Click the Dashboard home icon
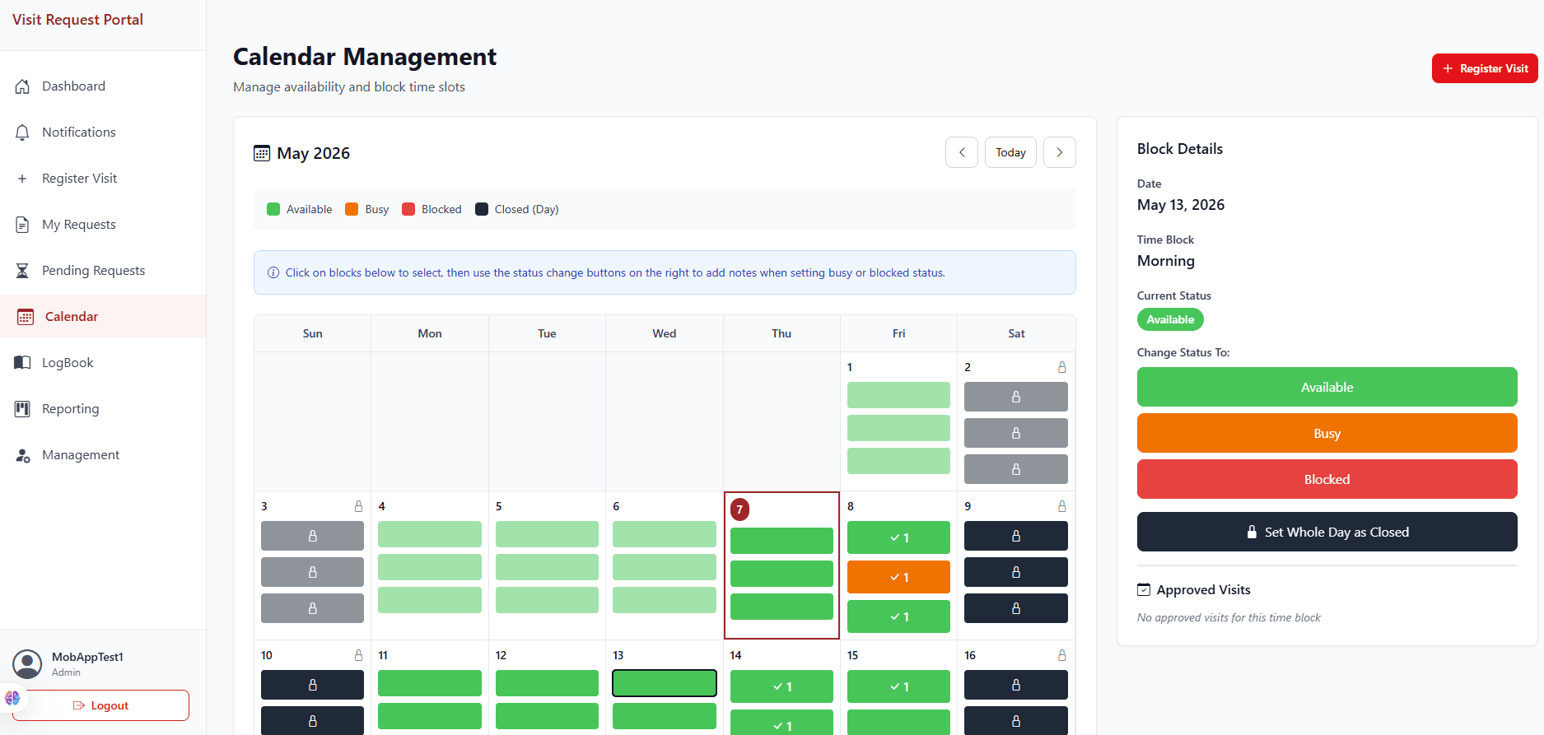1544x735 pixels. click(x=22, y=86)
